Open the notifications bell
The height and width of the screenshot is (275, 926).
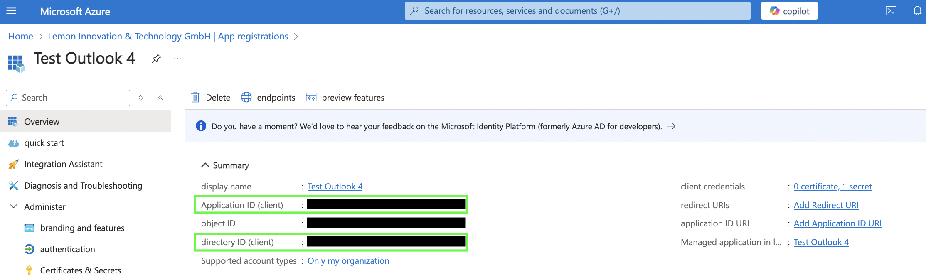click(x=917, y=11)
